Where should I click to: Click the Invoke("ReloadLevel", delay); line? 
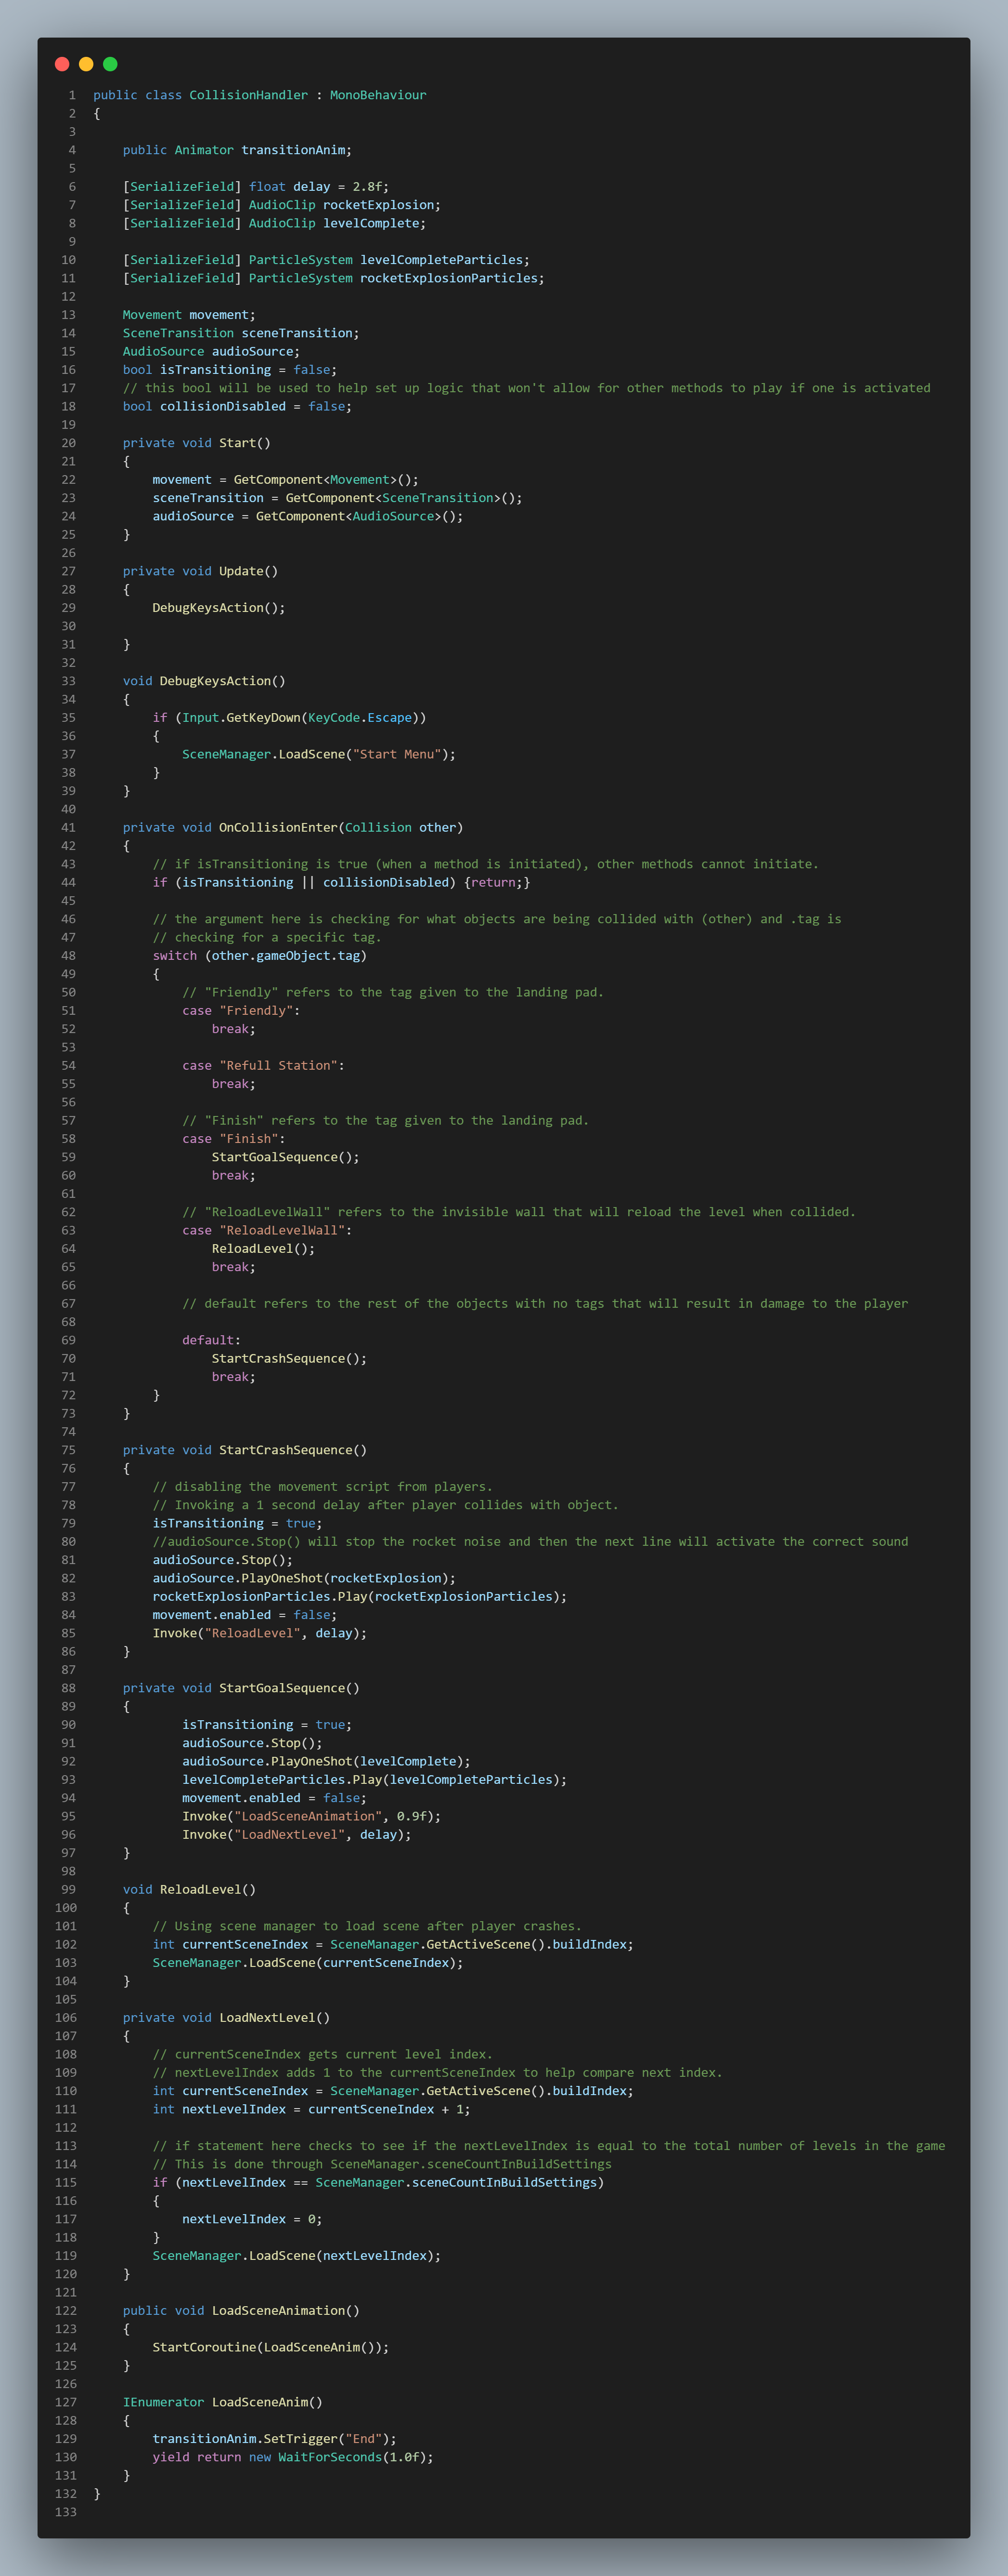(x=260, y=1633)
